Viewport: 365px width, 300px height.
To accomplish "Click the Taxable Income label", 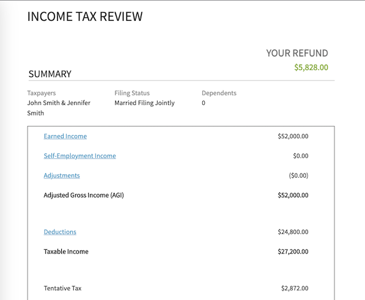I will (x=66, y=252).
